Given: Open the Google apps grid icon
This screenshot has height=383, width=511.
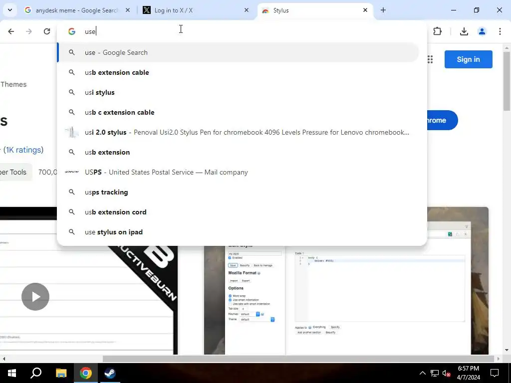Looking at the screenshot, I should [430, 59].
